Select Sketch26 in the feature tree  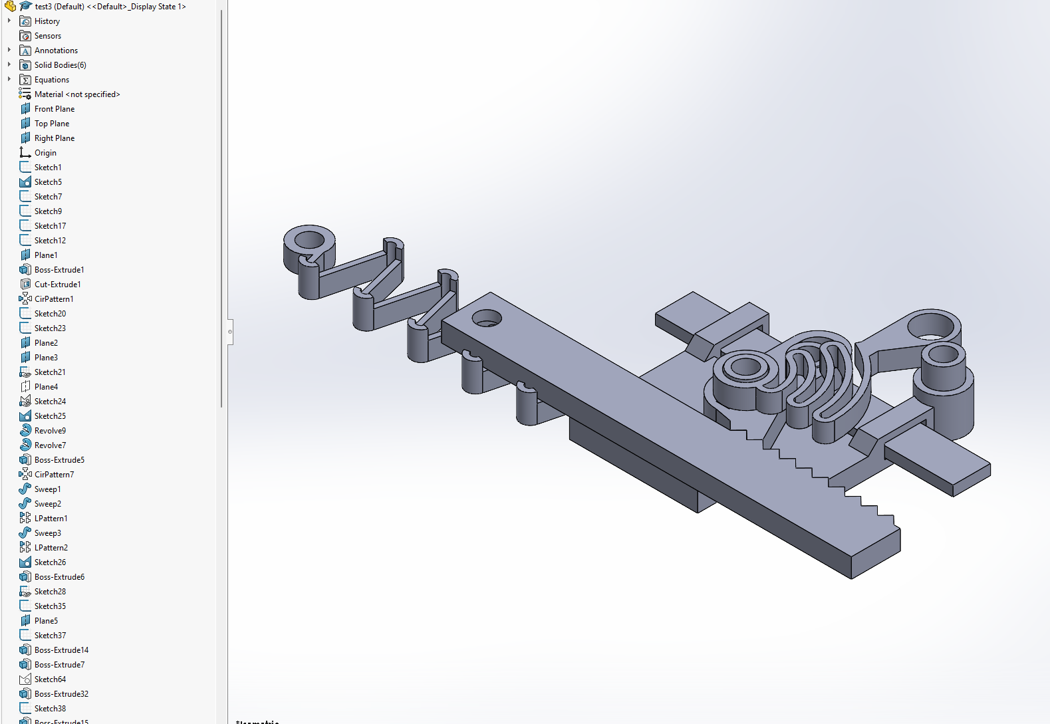tap(50, 562)
